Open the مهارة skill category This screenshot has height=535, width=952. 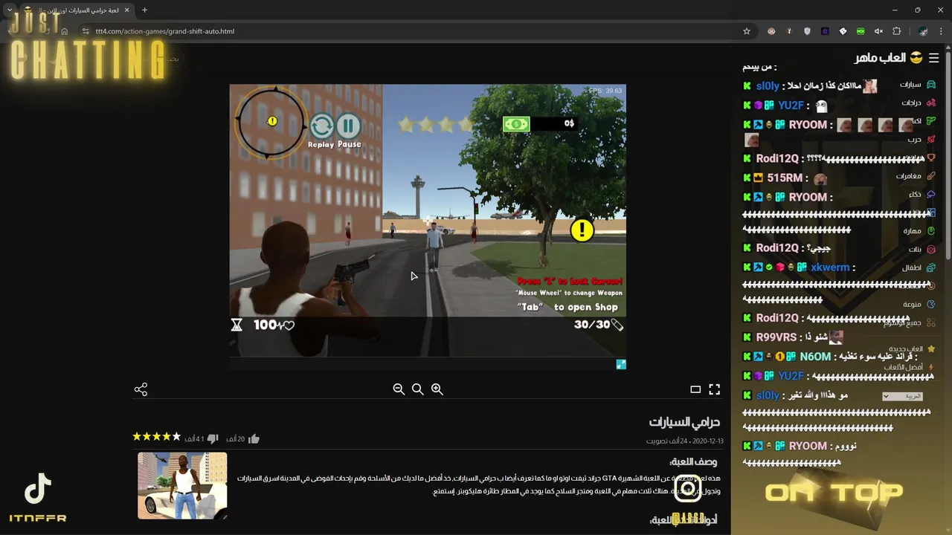point(919,231)
